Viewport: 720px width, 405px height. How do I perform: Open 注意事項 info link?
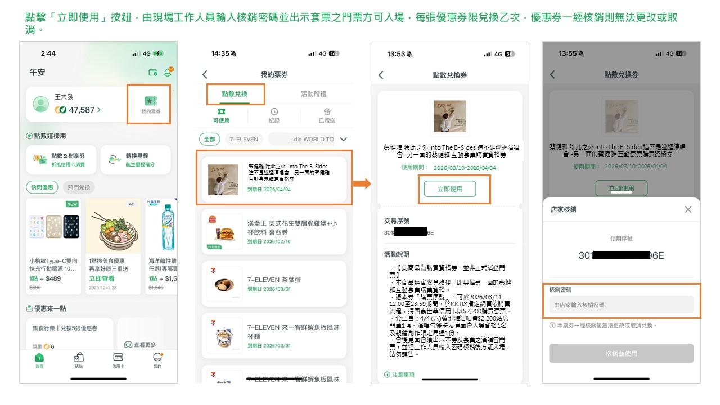tap(399, 375)
